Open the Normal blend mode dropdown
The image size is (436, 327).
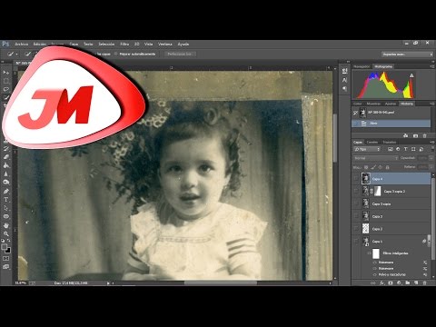click(x=375, y=158)
